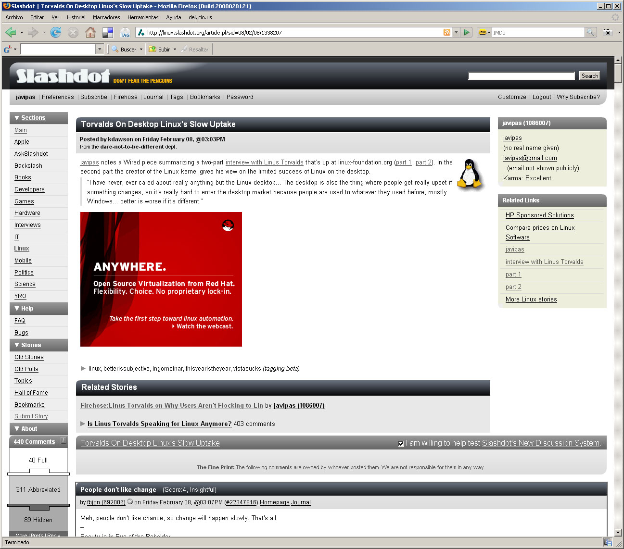Open the Hall of Fame link
The image size is (624, 549).
pyautogui.click(x=31, y=393)
